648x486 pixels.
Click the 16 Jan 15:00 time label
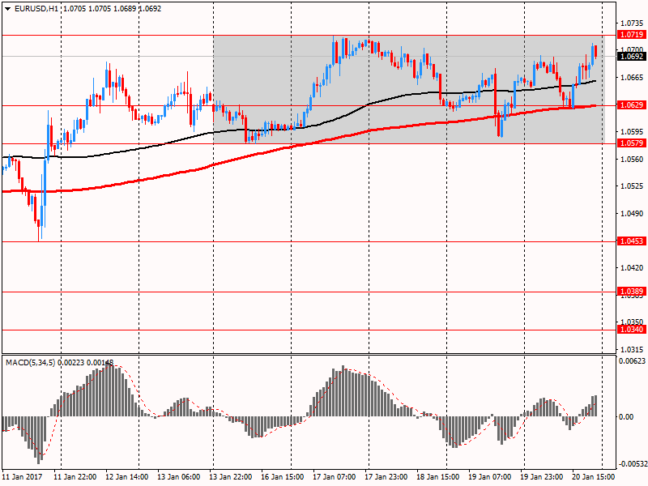pyautogui.click(x=282, y=476)
